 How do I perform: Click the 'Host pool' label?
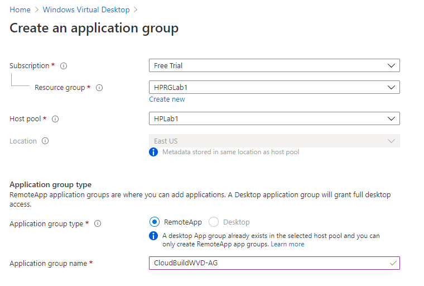pyautogui.click(x=25, y=119)
